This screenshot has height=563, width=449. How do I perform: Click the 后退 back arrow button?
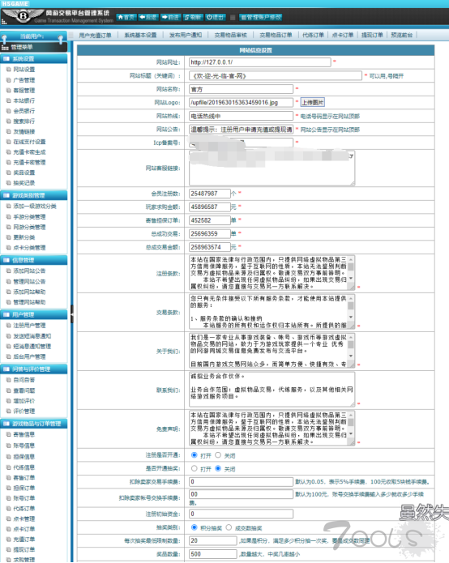click(x=148, y=17)
